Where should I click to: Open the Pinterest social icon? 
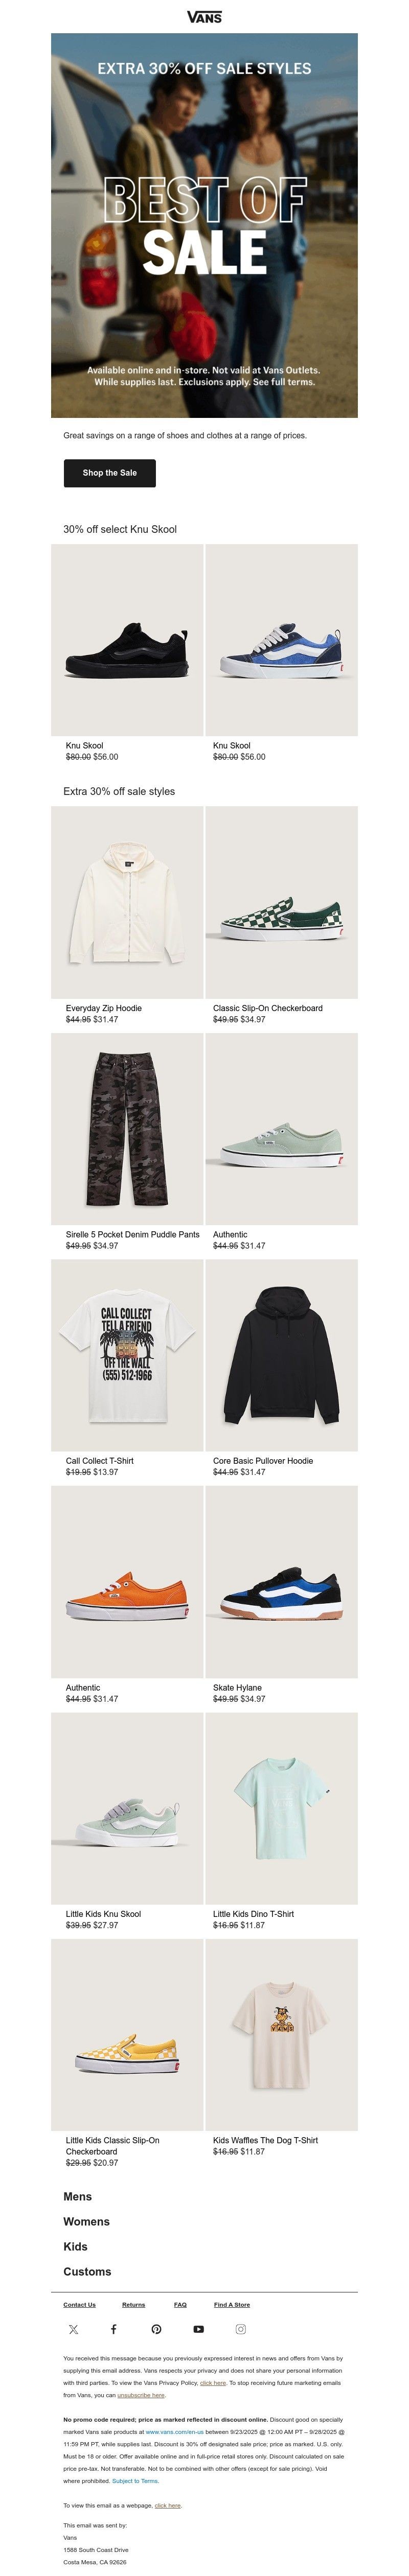(x=156, y=2329)
